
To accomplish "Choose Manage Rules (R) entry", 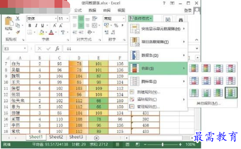I will 158,106.
